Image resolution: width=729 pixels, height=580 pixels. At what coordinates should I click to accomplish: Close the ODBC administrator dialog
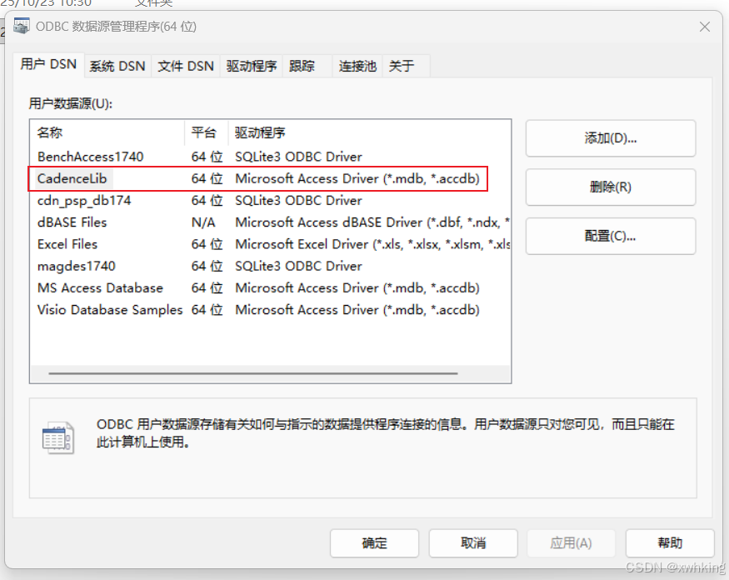(x=704, y=27)
